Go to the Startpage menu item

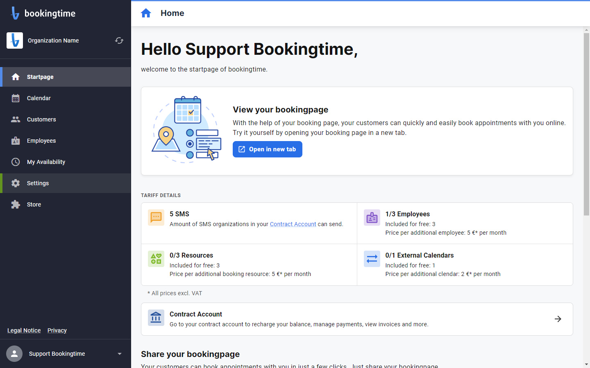66,77
